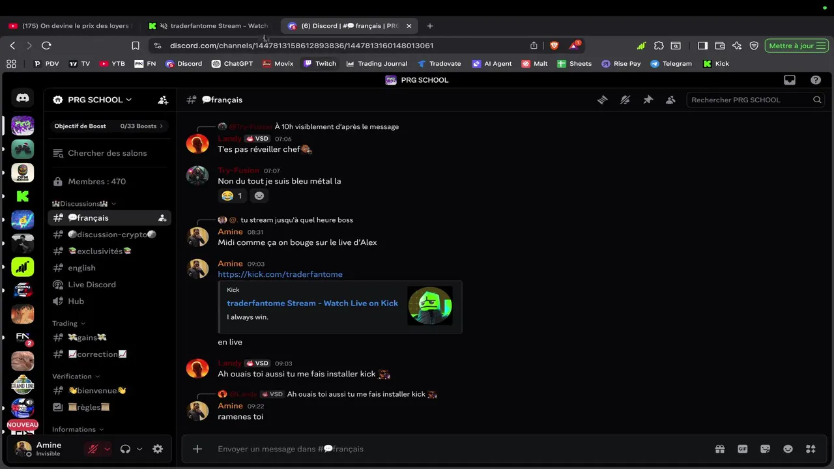Open the Discord help question mark
The height and width of the screenshot is (469, 834).
point(816,80)
